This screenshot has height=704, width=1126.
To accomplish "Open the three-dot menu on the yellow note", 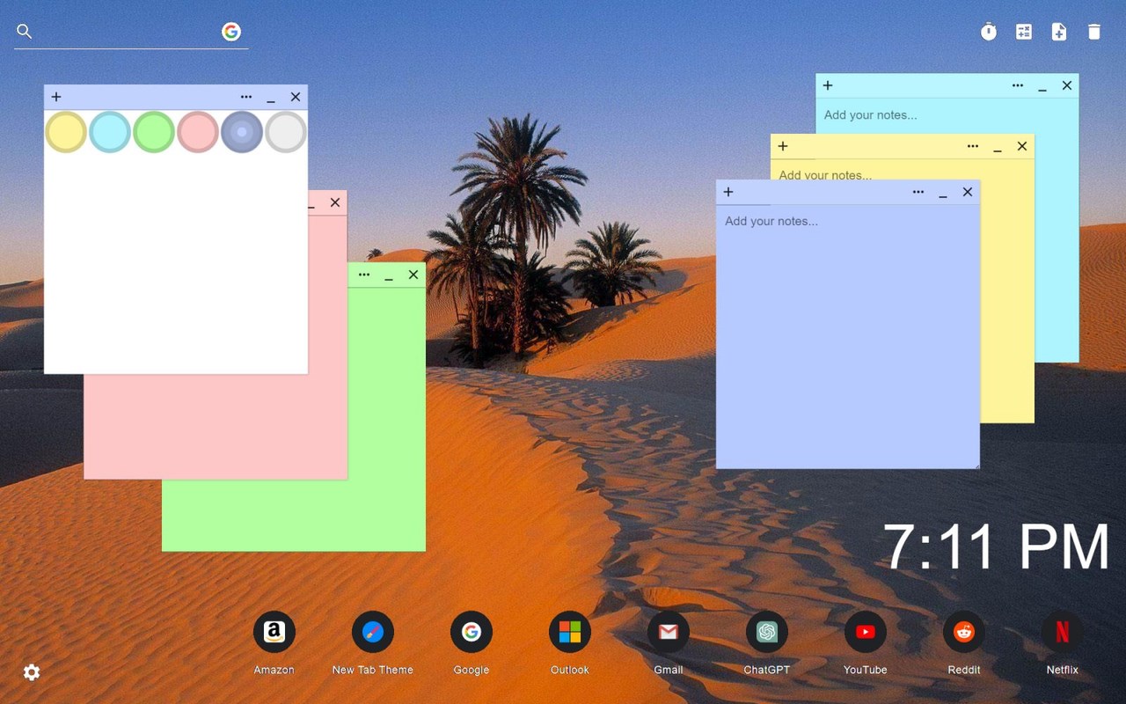I will [973, 146].
